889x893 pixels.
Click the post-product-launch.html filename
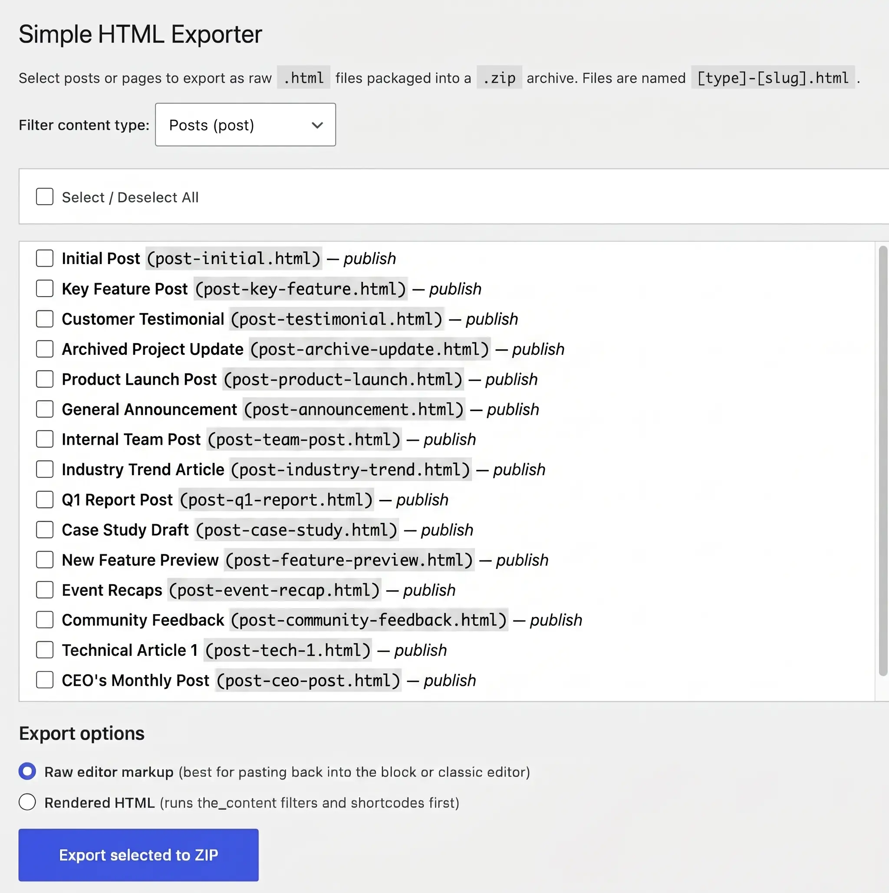[x=343, y=379]
